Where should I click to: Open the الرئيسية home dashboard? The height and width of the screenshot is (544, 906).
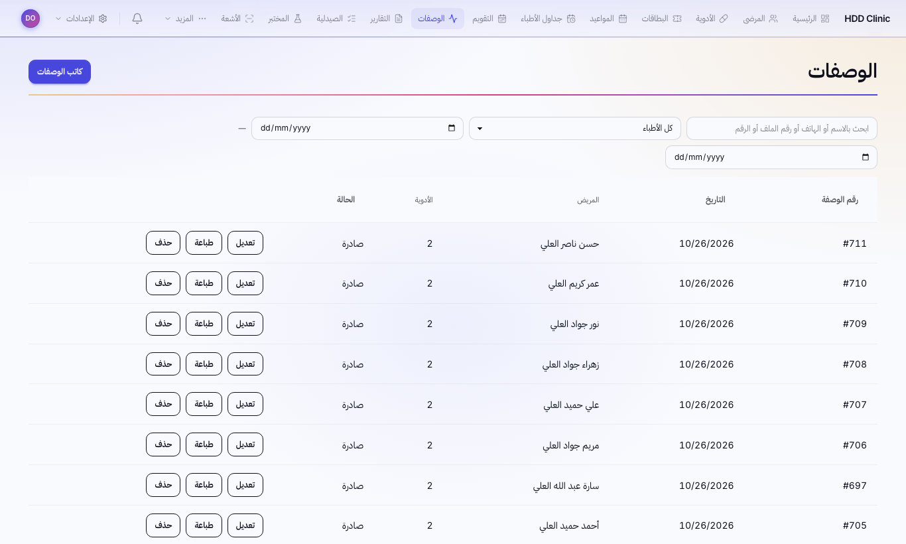point(811,19)
